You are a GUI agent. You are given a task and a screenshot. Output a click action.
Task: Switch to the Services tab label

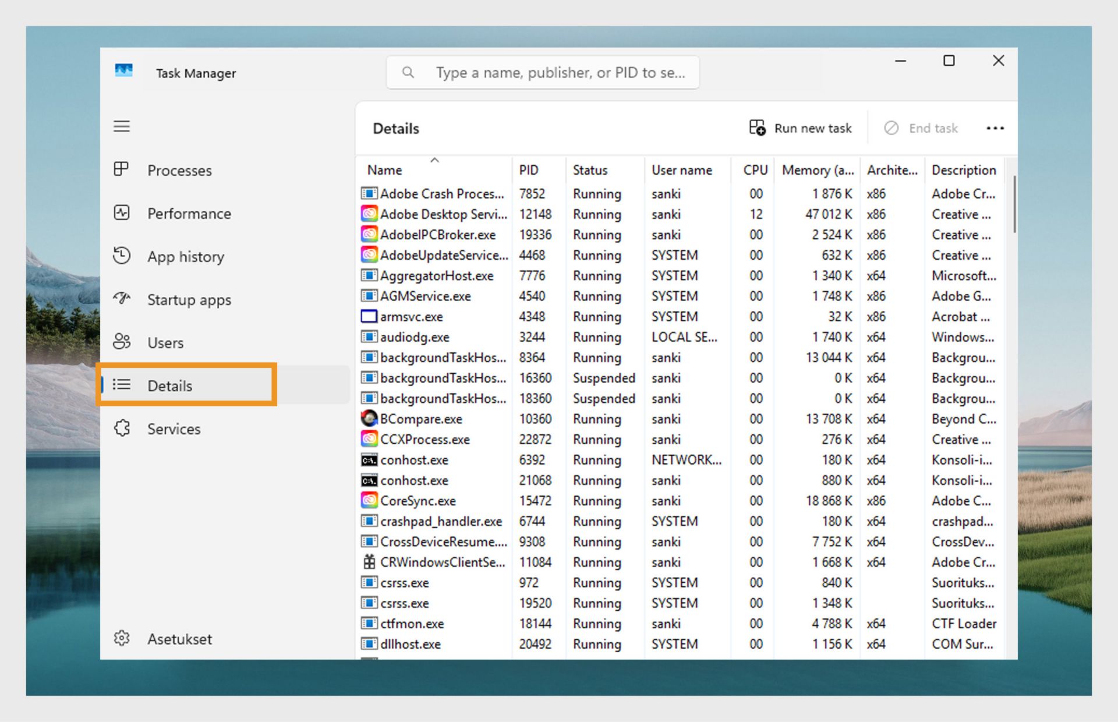click(174, 429)
